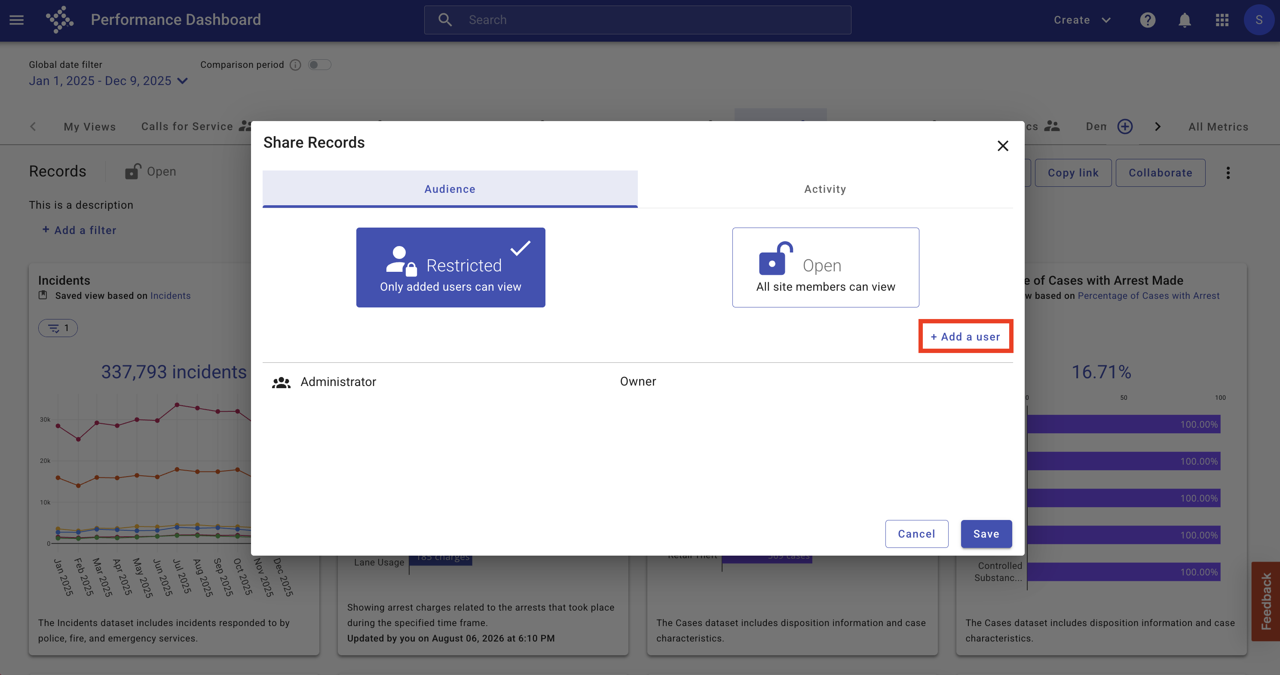Screen dimensions: 1280x675
Task: Switch to the Audience tab
Action: 450,189
